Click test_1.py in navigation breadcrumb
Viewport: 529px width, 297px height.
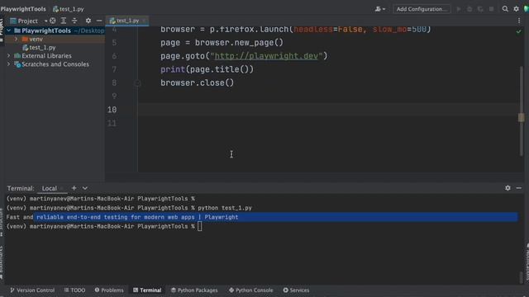point(69,9)
